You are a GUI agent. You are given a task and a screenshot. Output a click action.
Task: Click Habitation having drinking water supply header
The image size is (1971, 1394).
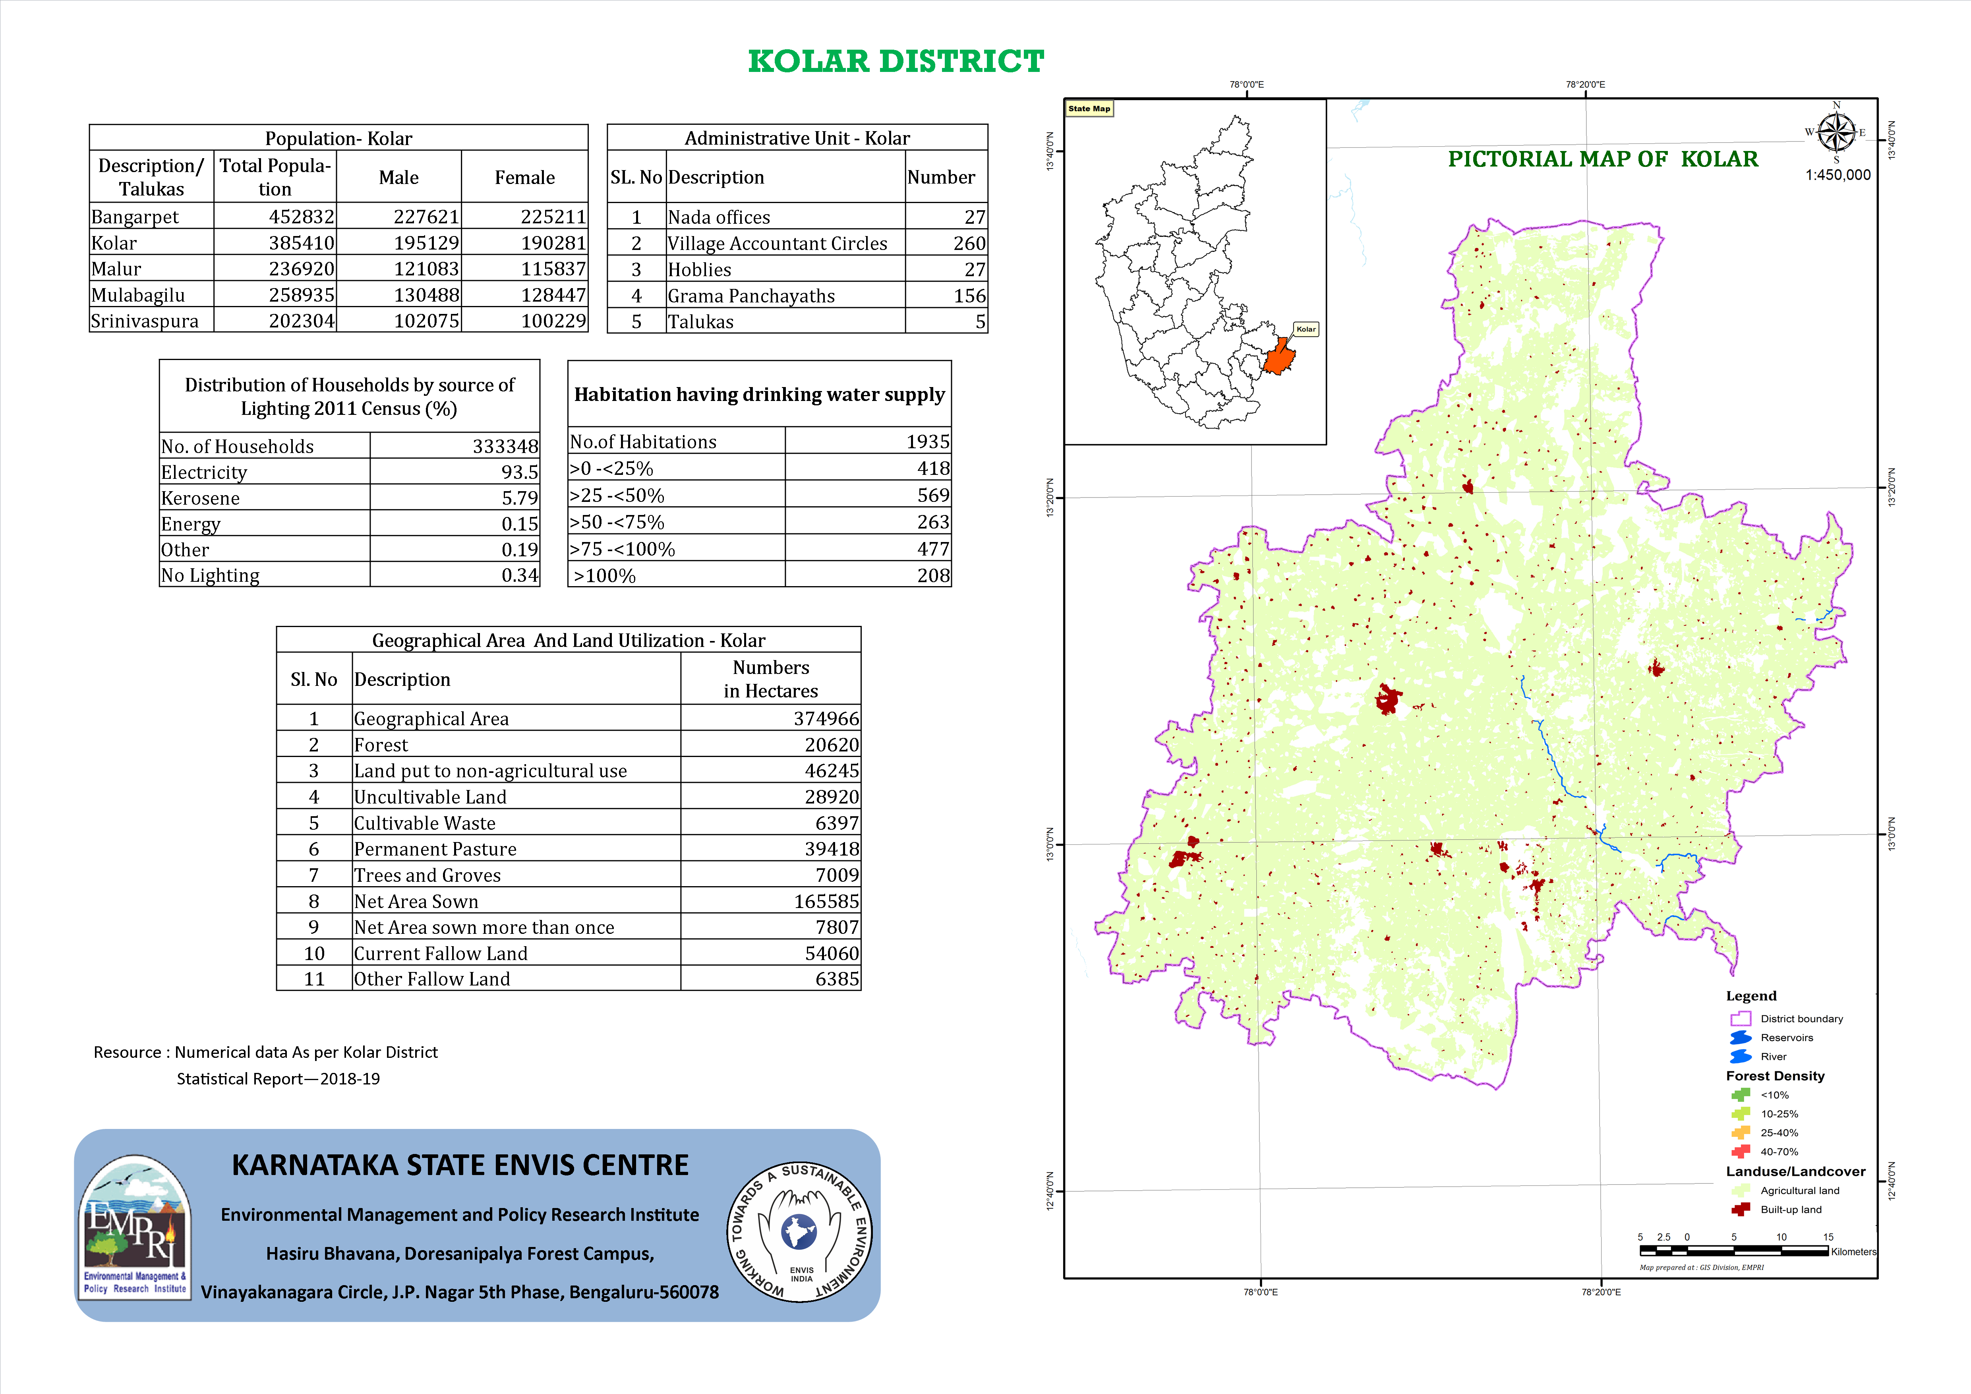759,395
